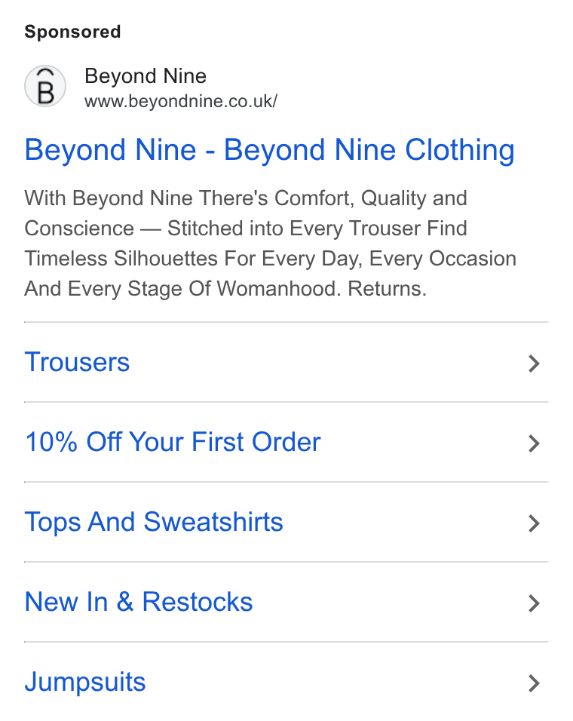Tap the chevron beside 10% Off Your First Order
The width and height of the screenshot is (573, 721).
click(x=534, y=443)
